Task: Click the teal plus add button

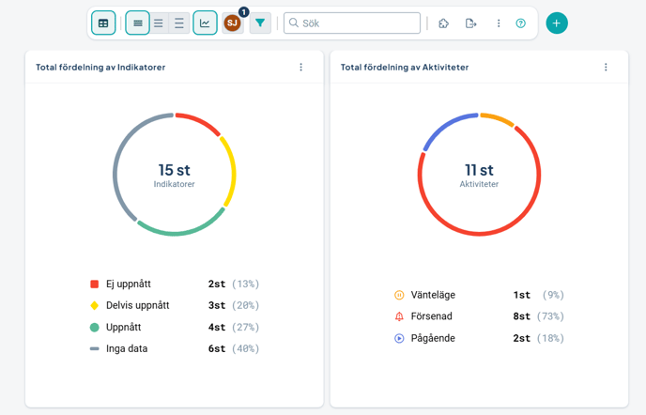Action: (x=557, y=23)
